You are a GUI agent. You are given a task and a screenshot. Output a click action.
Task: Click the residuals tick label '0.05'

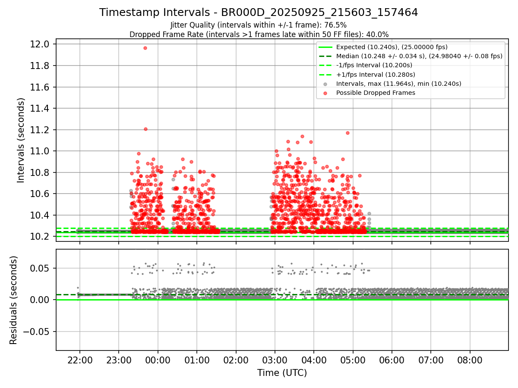pos(40,268)
